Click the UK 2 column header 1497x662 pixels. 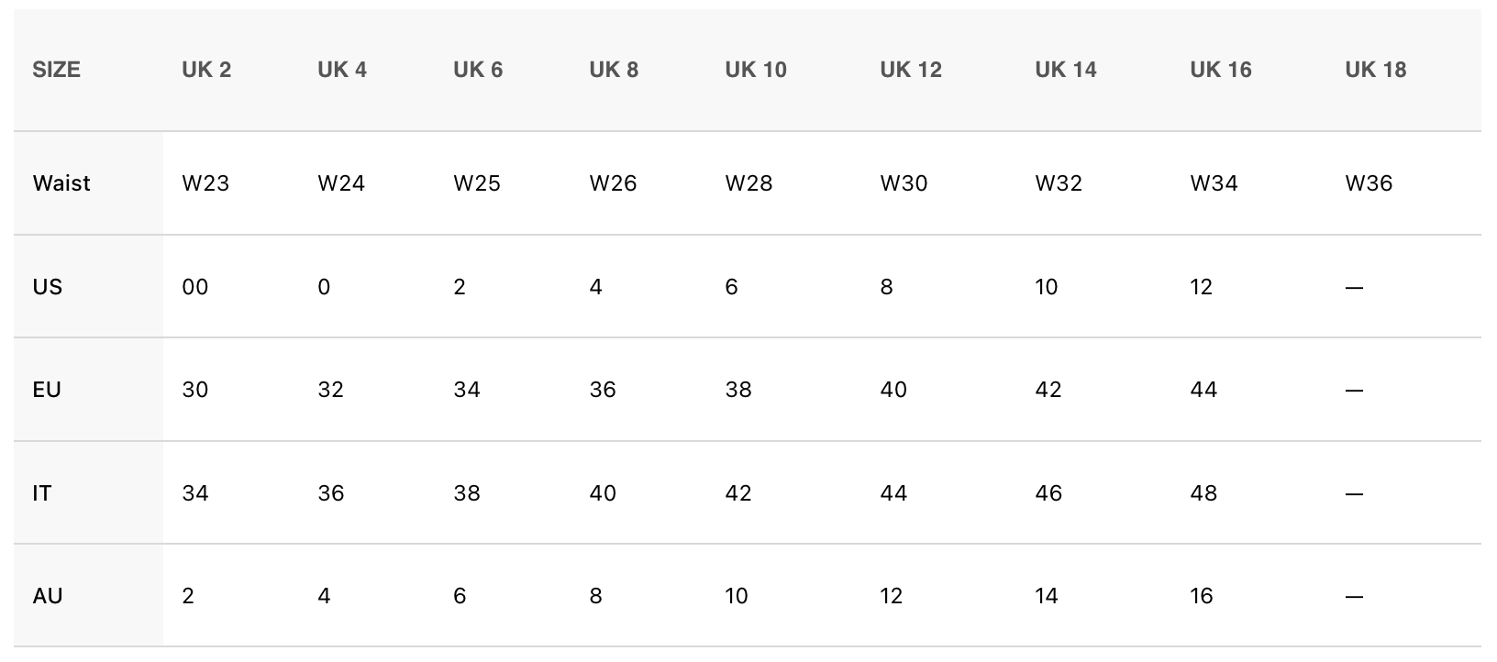(x=206, y=70)
